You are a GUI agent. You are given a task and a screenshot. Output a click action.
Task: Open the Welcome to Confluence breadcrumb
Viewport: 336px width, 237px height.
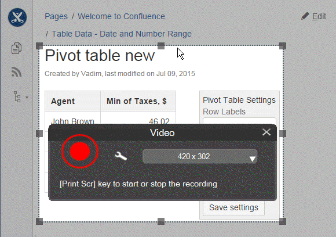[x=121, y=16]
